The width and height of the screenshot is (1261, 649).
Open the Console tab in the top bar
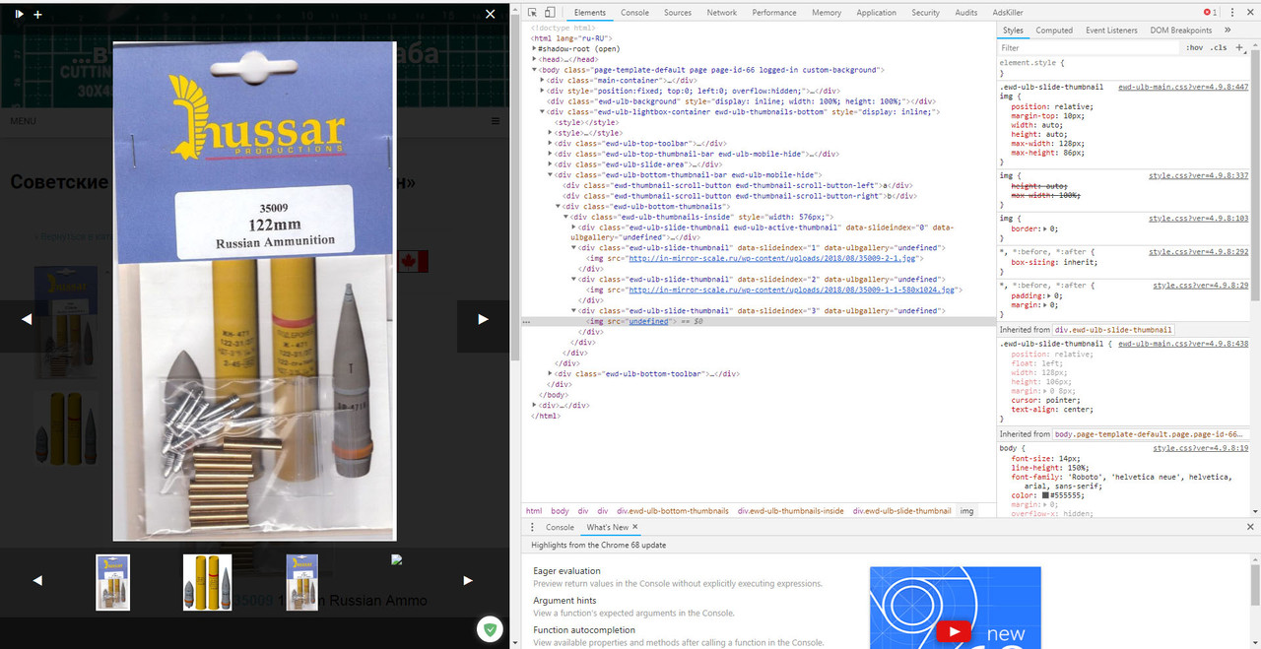click(x=634, y=13)
